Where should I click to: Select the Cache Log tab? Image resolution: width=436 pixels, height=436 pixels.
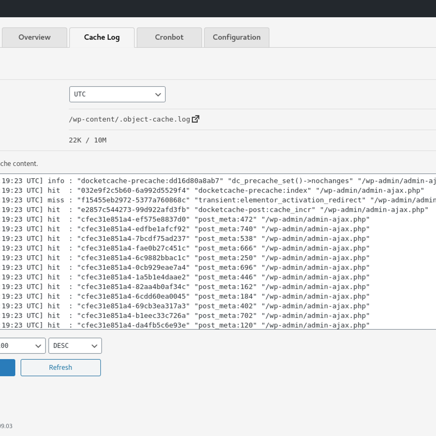point(102,37)
